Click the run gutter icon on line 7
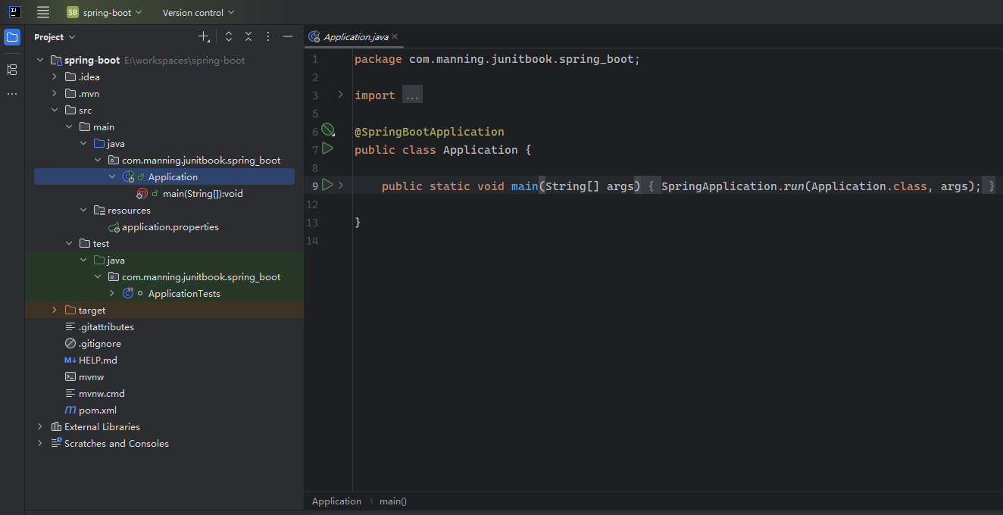This screenshot has width=1003, height=515. [327, 148]
